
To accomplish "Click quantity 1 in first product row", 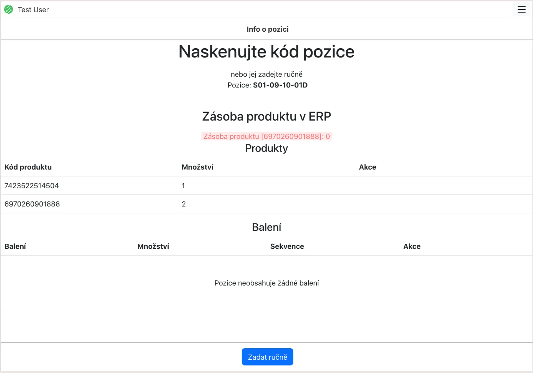I will pos(183,186).
